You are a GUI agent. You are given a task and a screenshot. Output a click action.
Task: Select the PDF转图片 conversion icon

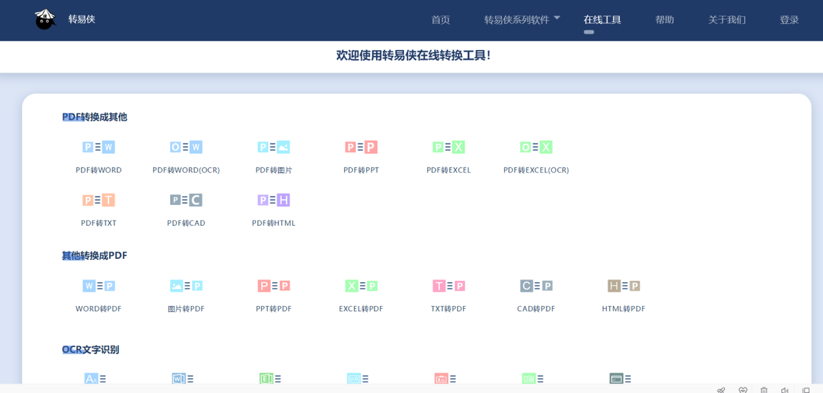pos(274,147)
